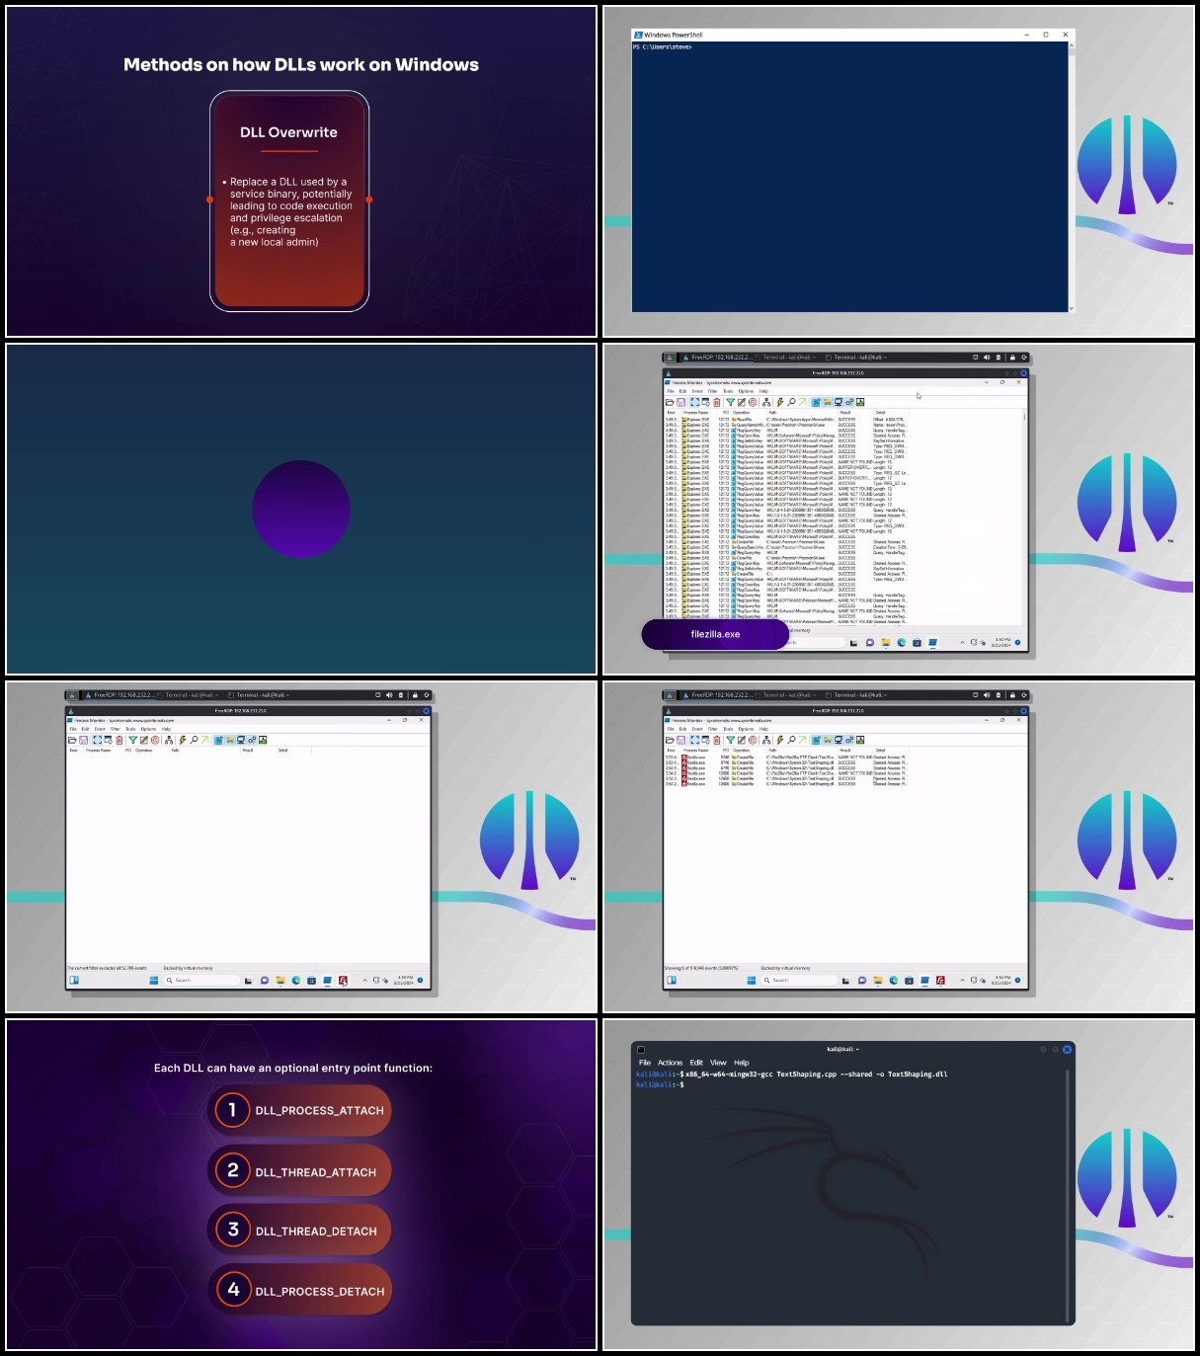
Task: Expand hidden tray icons chevron below Explorer.EXE events Process Monitor
Action: (962, 642)
